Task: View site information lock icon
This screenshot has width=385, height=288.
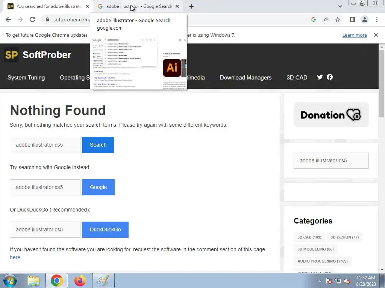Action: click(47, 19)
